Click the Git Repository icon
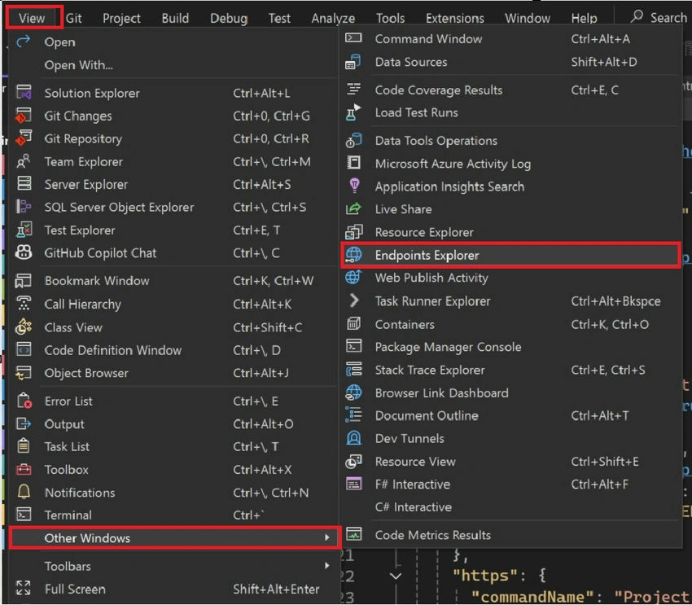This screenshot has width=692, height=605. [x=24, y=138]
